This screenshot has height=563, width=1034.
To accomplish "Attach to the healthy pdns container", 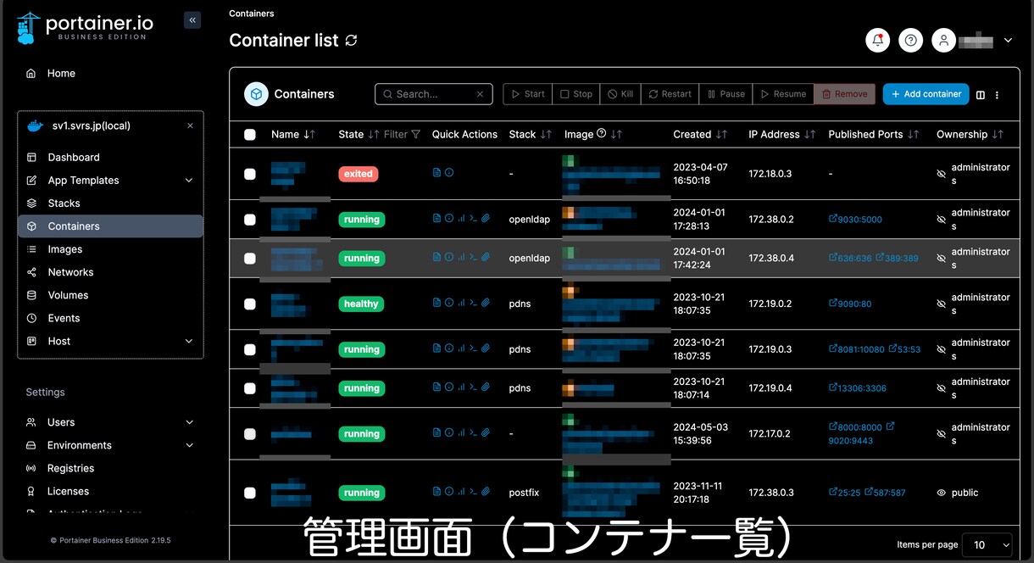I will (x=486, y=304).
